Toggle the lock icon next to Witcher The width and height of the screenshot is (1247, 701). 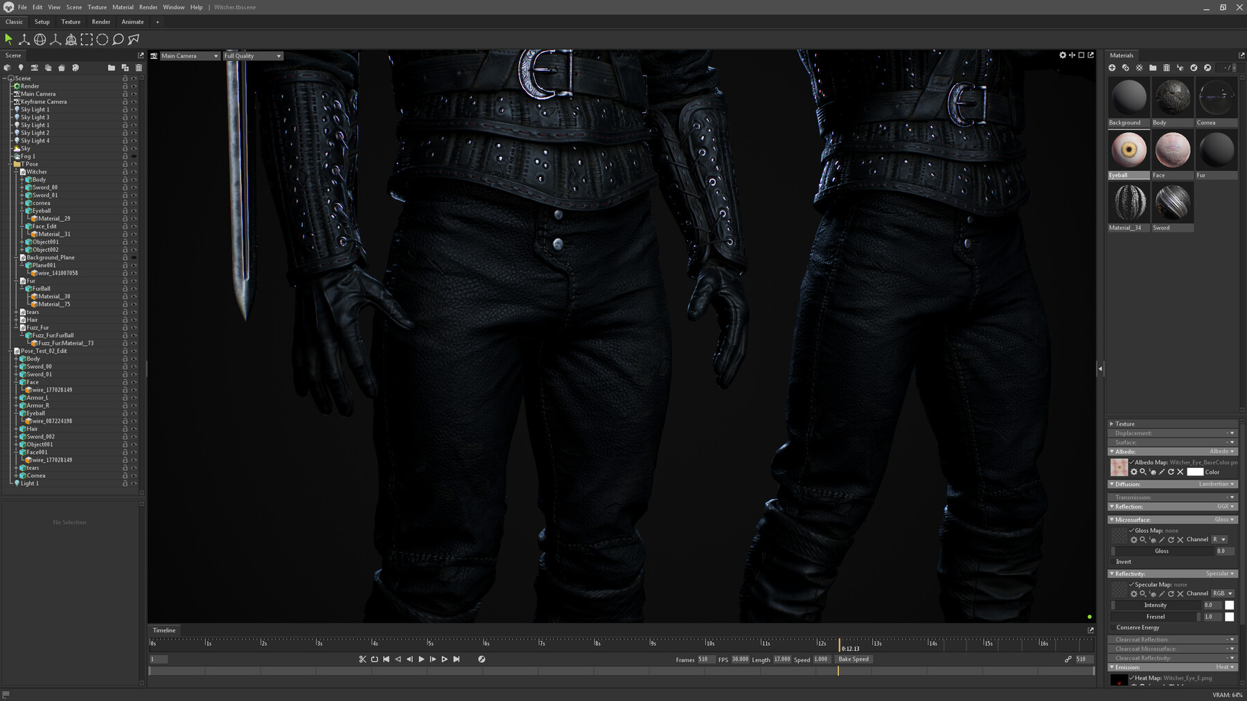pyautogui.click(x=125, y=172)
